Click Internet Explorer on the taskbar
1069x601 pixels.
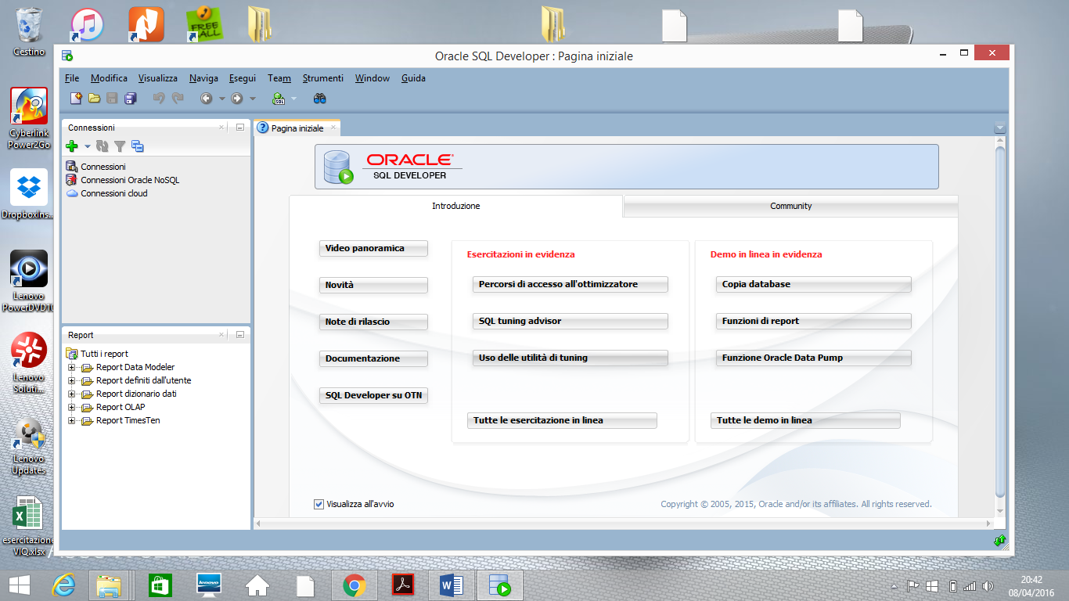(x=63, y=585)
